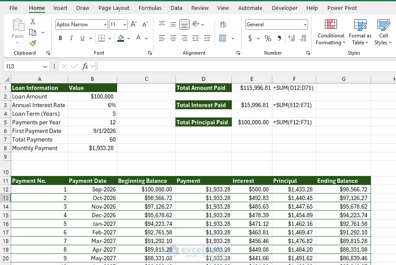Toggle Underline formatting
396x265 pixels.
[82, 38]
